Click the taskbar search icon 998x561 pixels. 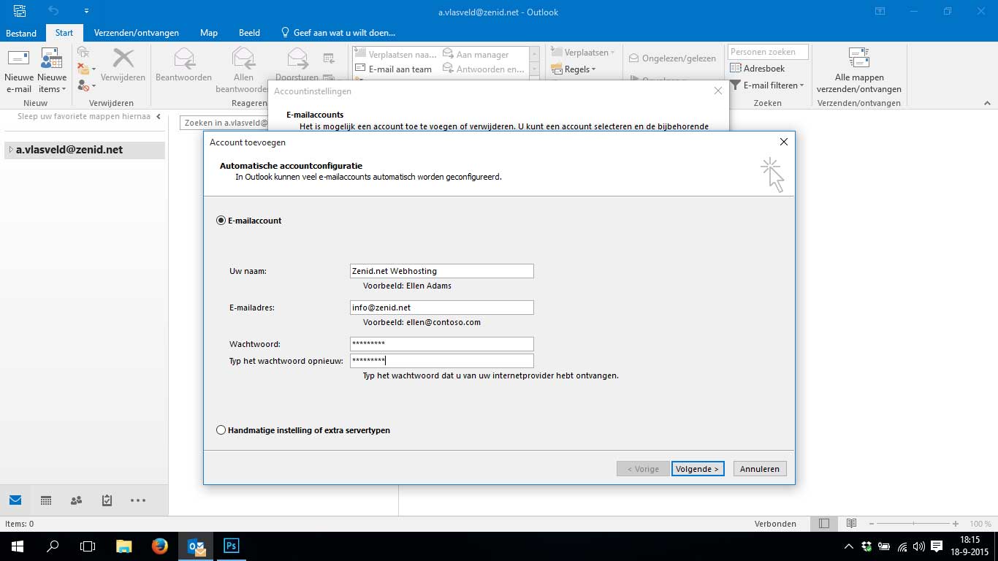(53, 546)
